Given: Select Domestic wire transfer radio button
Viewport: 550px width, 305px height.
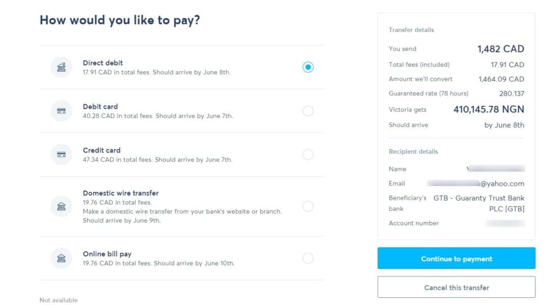Looking at the screenshot, I should pos(308,206).
